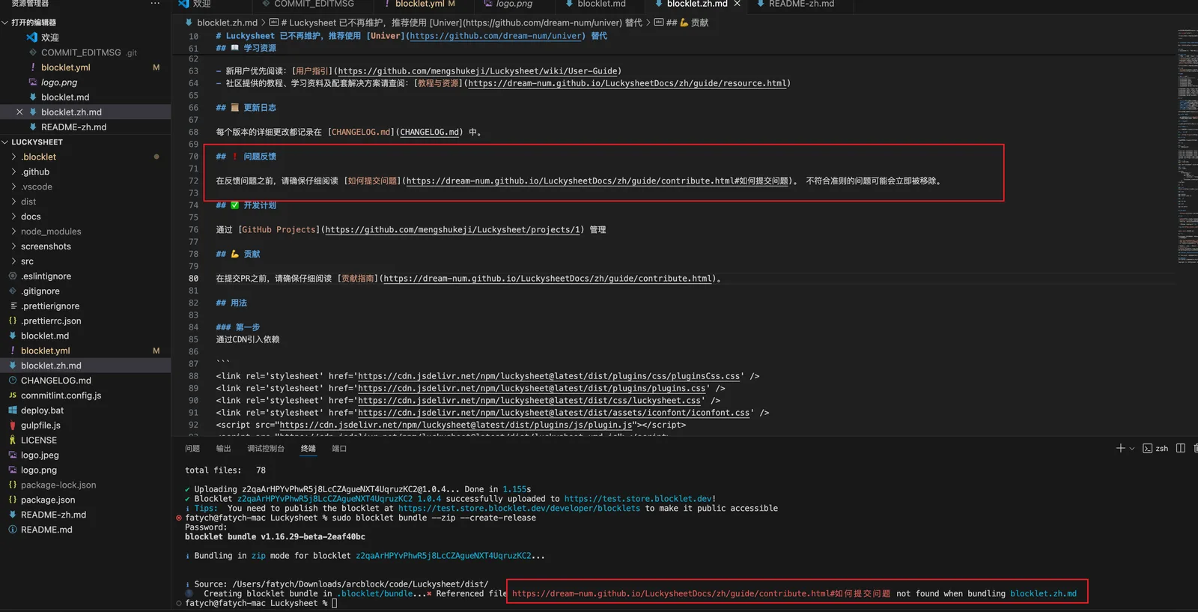Expand the node_modules folder

click(x=13, y=231)
